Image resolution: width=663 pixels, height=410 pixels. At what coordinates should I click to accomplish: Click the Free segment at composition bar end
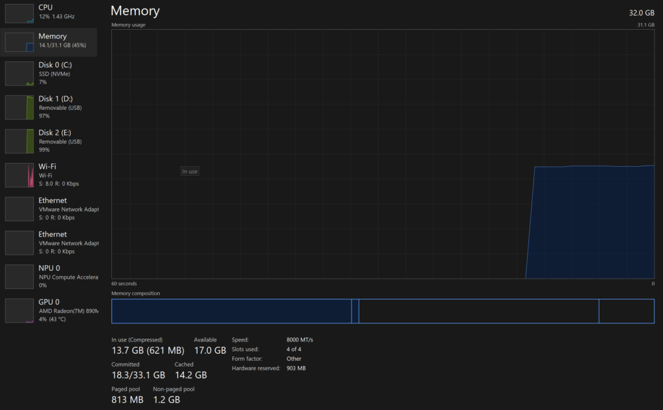(x=626, y=311)
